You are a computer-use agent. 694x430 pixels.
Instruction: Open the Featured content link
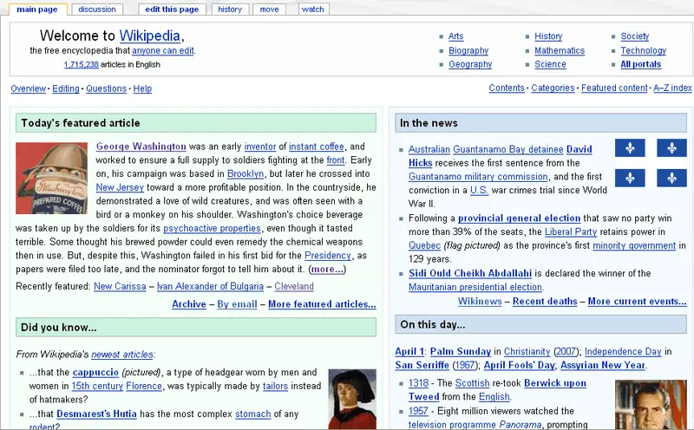[x=614, y=88]
